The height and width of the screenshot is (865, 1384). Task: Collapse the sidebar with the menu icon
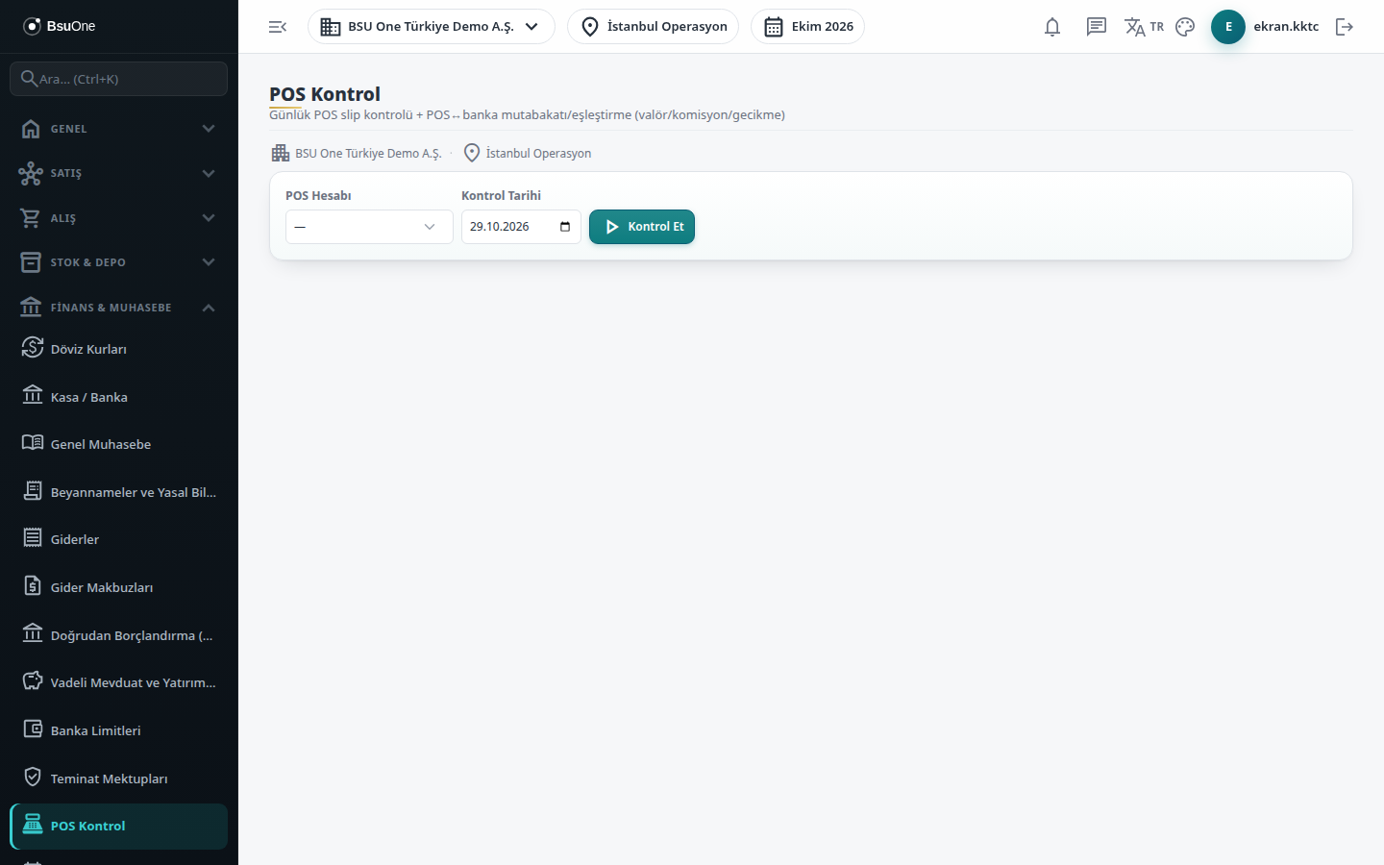point(278,27)
